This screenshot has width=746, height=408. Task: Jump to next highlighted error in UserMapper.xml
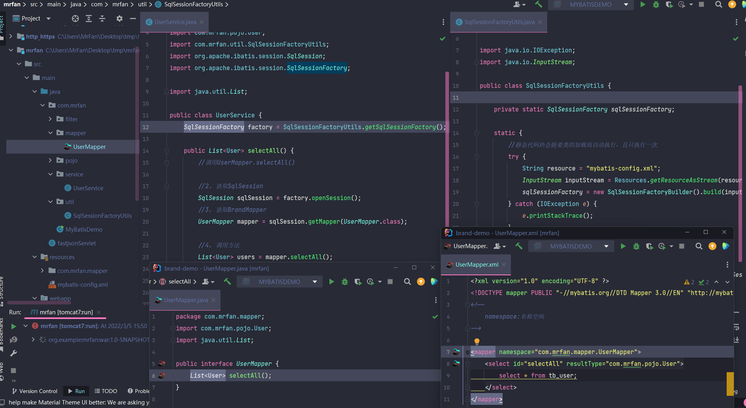click(x=727, y=282)
